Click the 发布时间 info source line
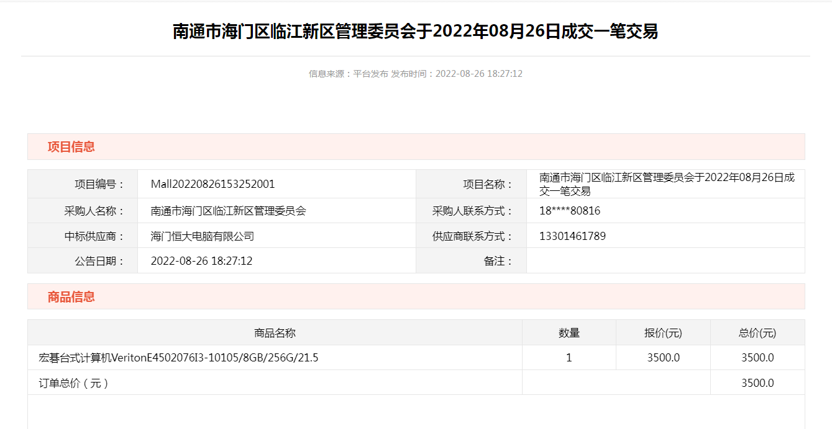Viewport: 832px width, 429px height. 415,74
